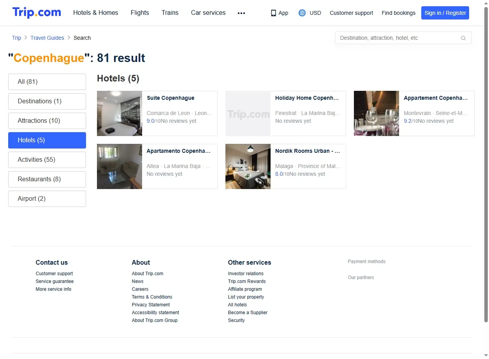This screenshot has height=359, width=489.
Task: Click Sign in / Register button
Action: click(x=445, y=13)
